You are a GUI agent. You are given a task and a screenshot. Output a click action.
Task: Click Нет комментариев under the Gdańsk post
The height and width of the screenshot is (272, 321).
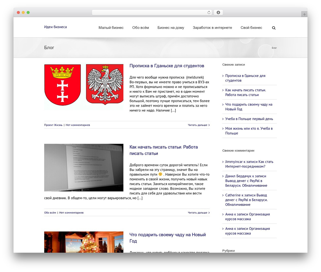(x=78, y=125)
